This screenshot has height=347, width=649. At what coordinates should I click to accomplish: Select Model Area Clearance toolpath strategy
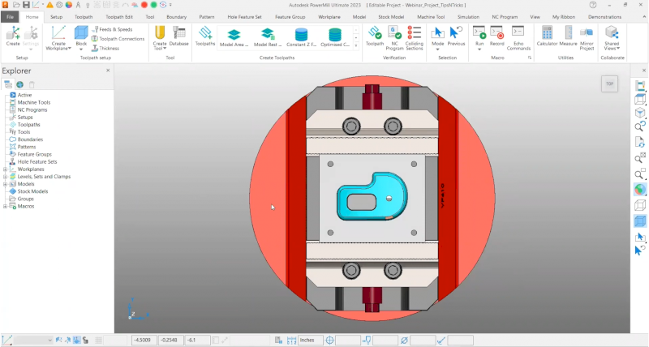(x=234, y=36)
